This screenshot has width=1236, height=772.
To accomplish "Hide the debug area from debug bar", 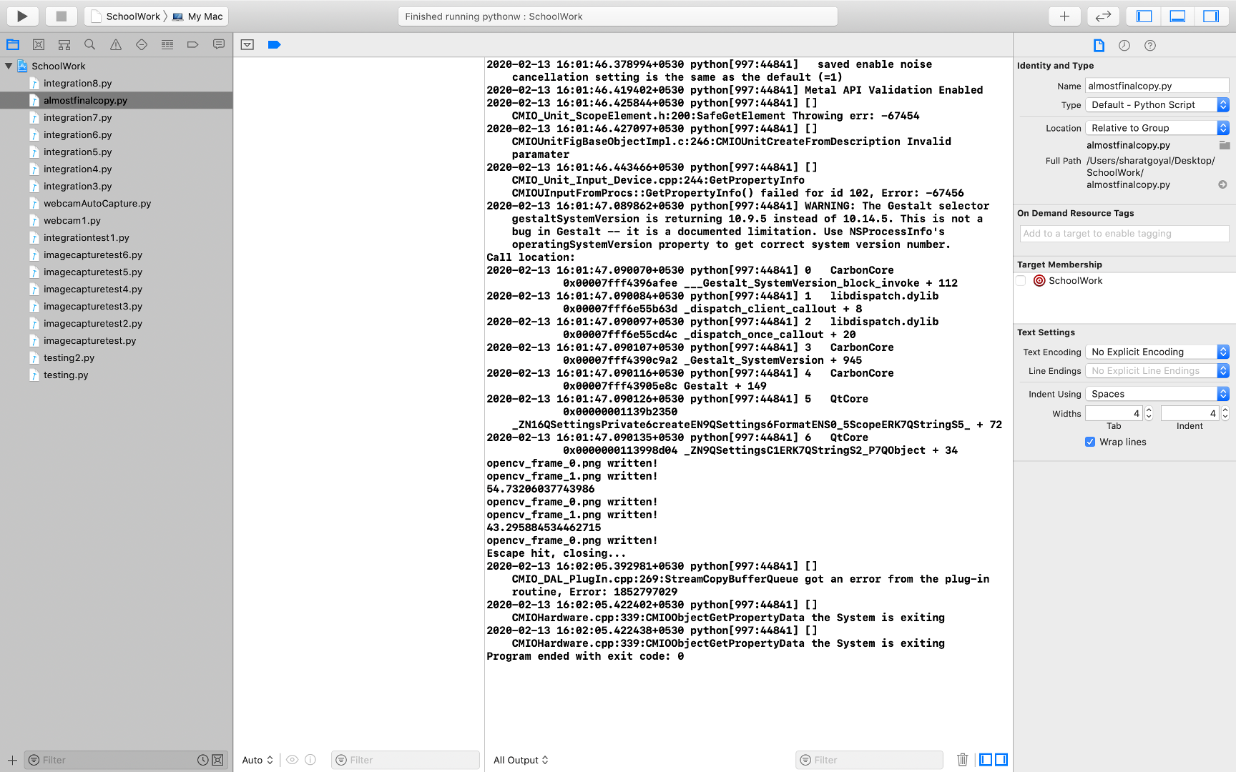I will [247, 44].
